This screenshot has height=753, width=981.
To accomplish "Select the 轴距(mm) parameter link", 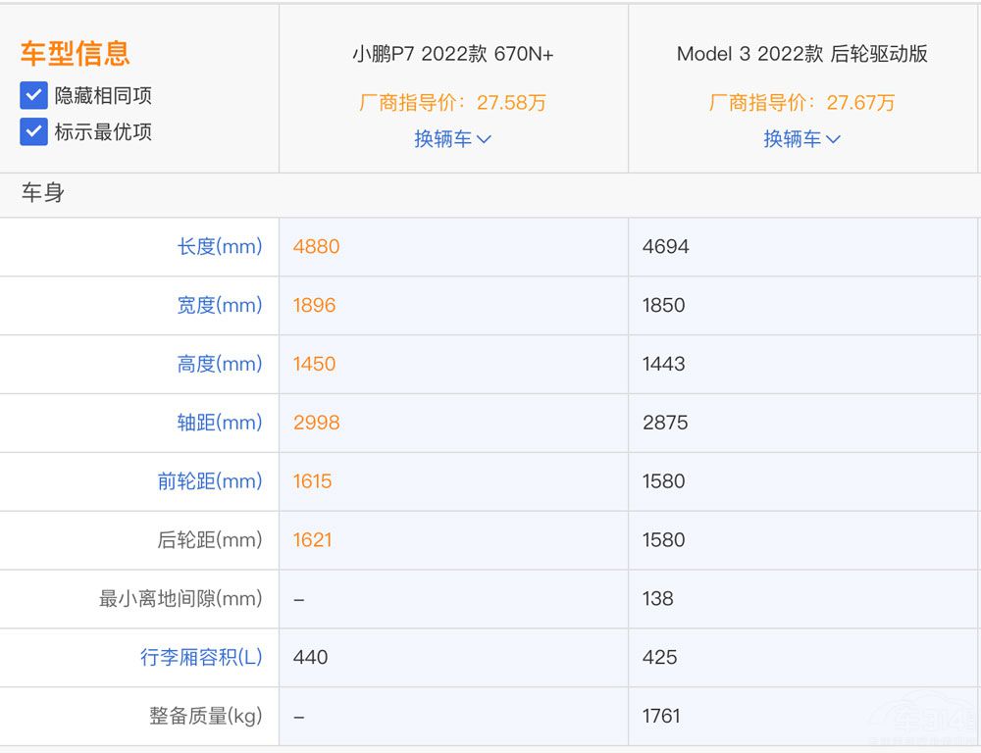I will [x=220, y=423].
